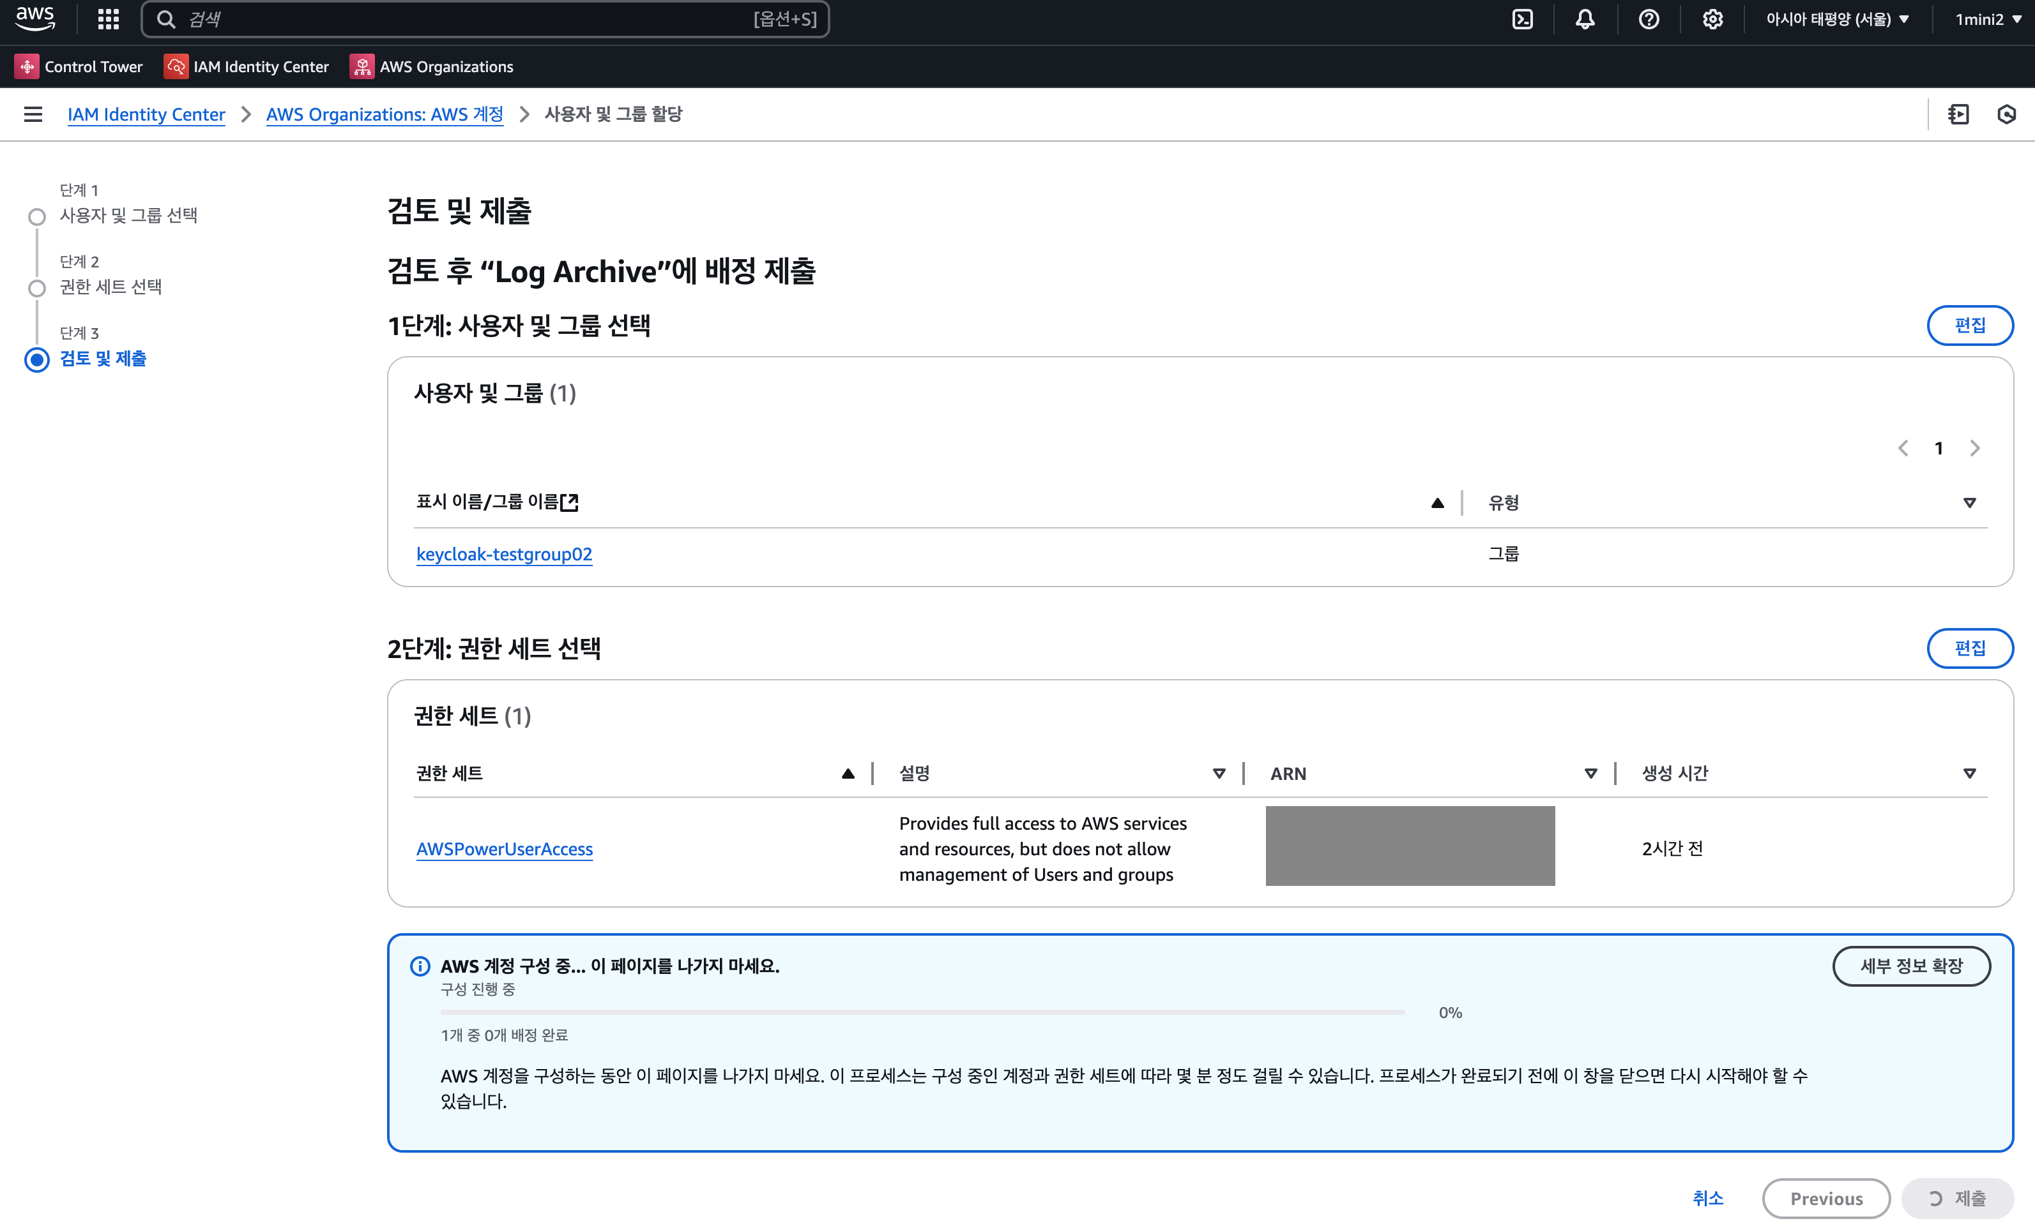Click the Control Tower shortcut icon
This screenshot has width=2035, height=1228.
pos(27,66)
